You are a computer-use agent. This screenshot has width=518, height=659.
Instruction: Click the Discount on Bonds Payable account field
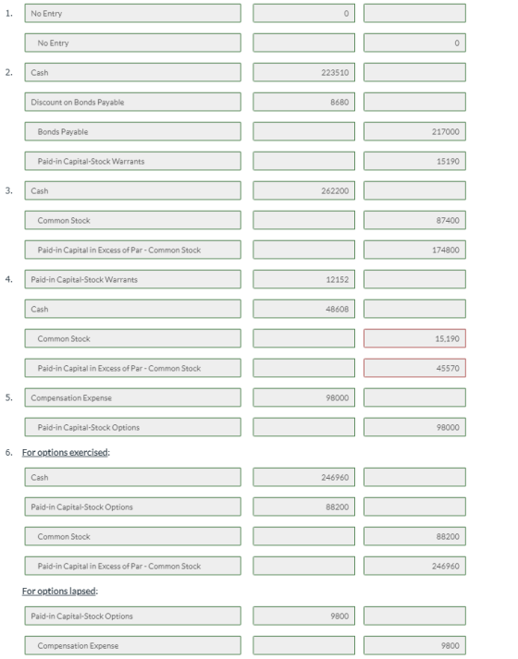[133, 102]
